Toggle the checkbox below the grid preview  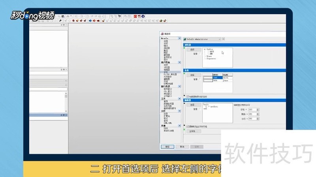[x=188, y=96]
